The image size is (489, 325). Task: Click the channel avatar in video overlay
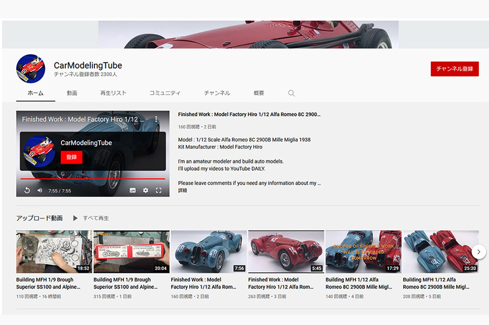40,152
